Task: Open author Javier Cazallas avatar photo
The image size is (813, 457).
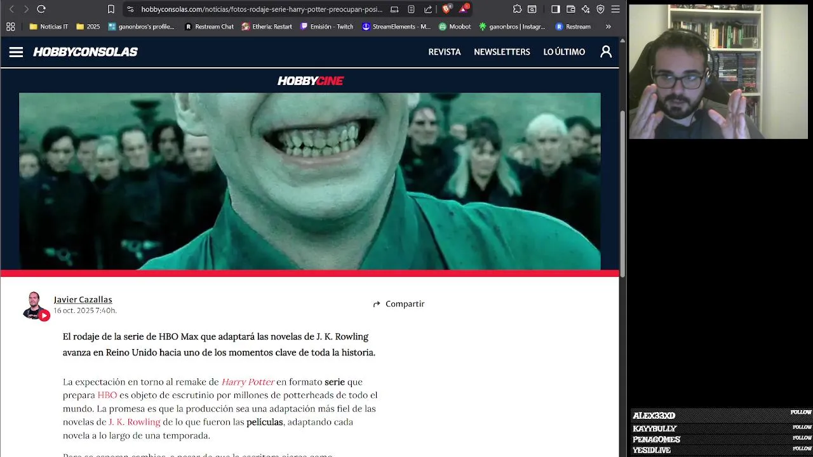Action: click(x=34, y=305)
